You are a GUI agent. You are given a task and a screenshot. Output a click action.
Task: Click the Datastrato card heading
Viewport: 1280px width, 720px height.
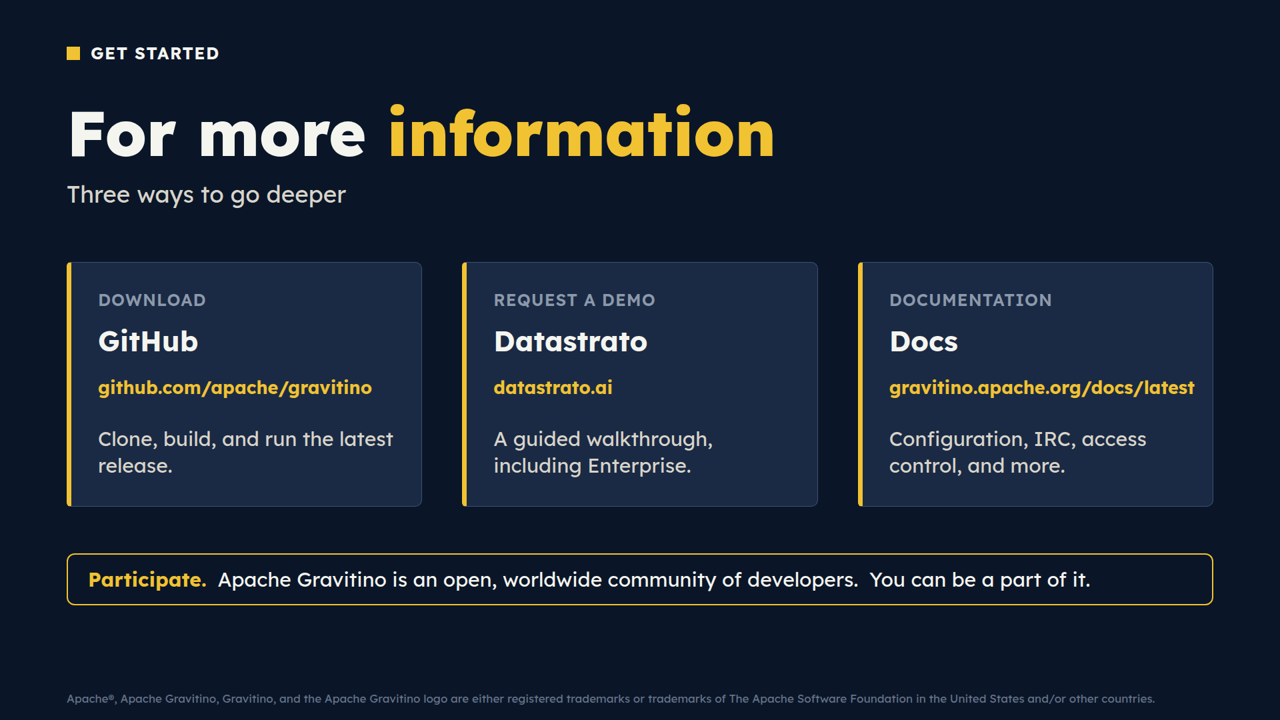tap(571, 341)
